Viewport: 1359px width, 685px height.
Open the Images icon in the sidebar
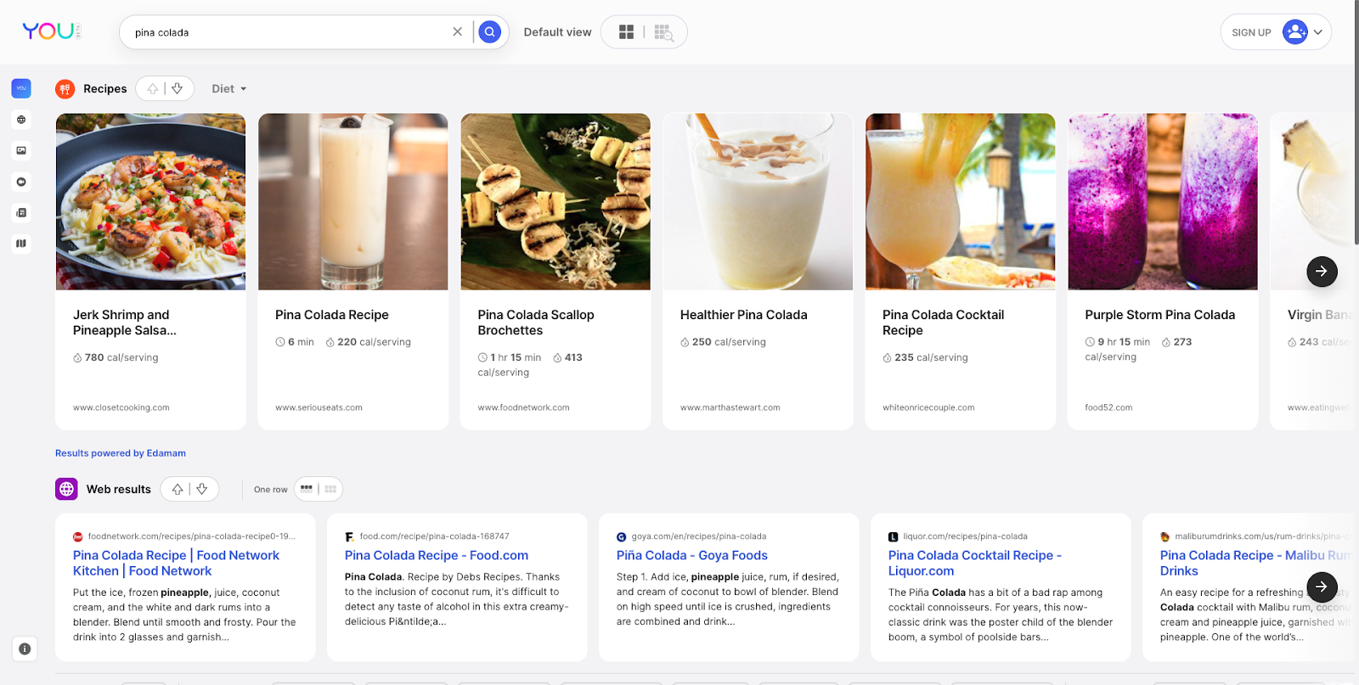[x=21, y=150]
